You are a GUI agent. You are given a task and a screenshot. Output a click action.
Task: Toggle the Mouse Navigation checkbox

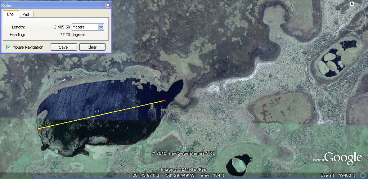pyautogui.click(x=9, y=47)
